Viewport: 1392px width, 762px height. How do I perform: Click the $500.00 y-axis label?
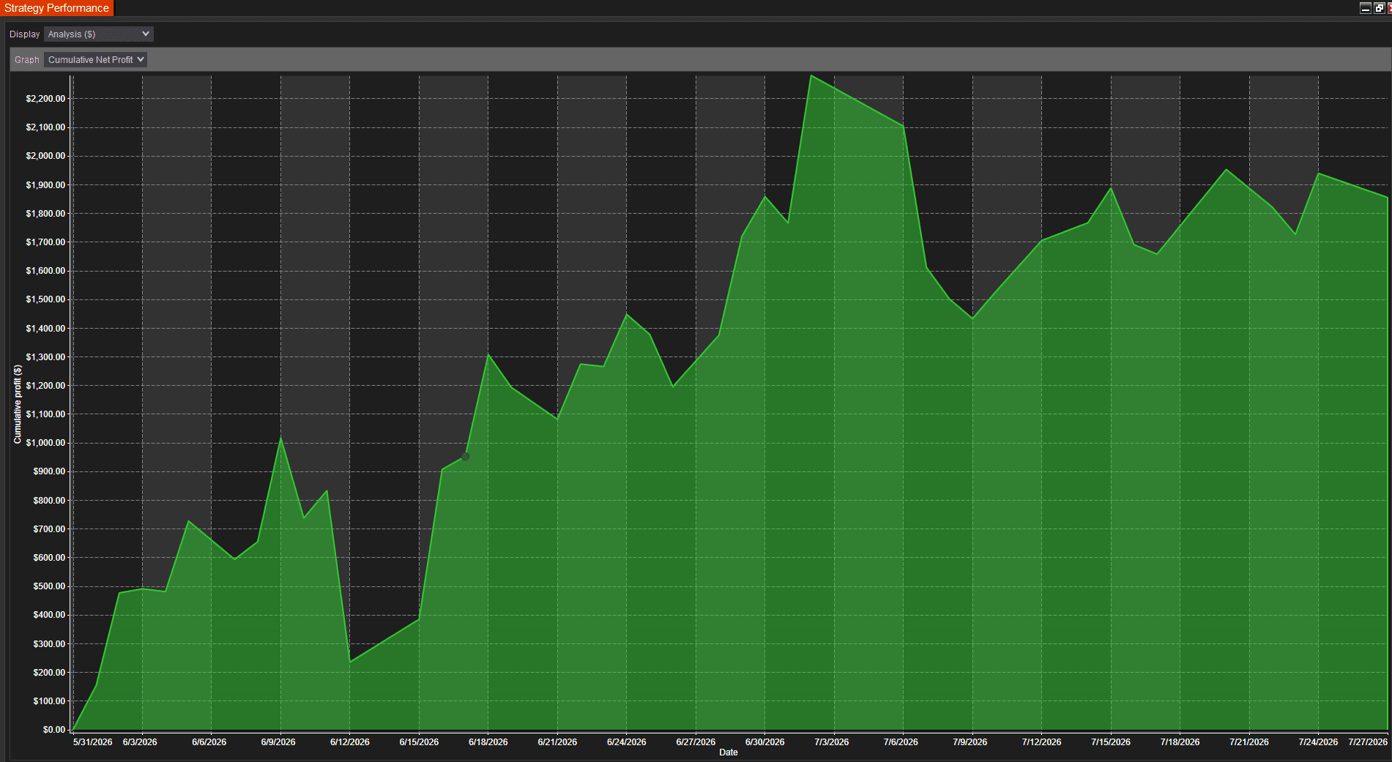point(49,586)
